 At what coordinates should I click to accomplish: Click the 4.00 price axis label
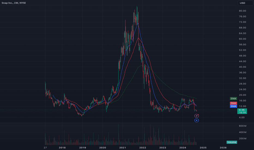242,117
